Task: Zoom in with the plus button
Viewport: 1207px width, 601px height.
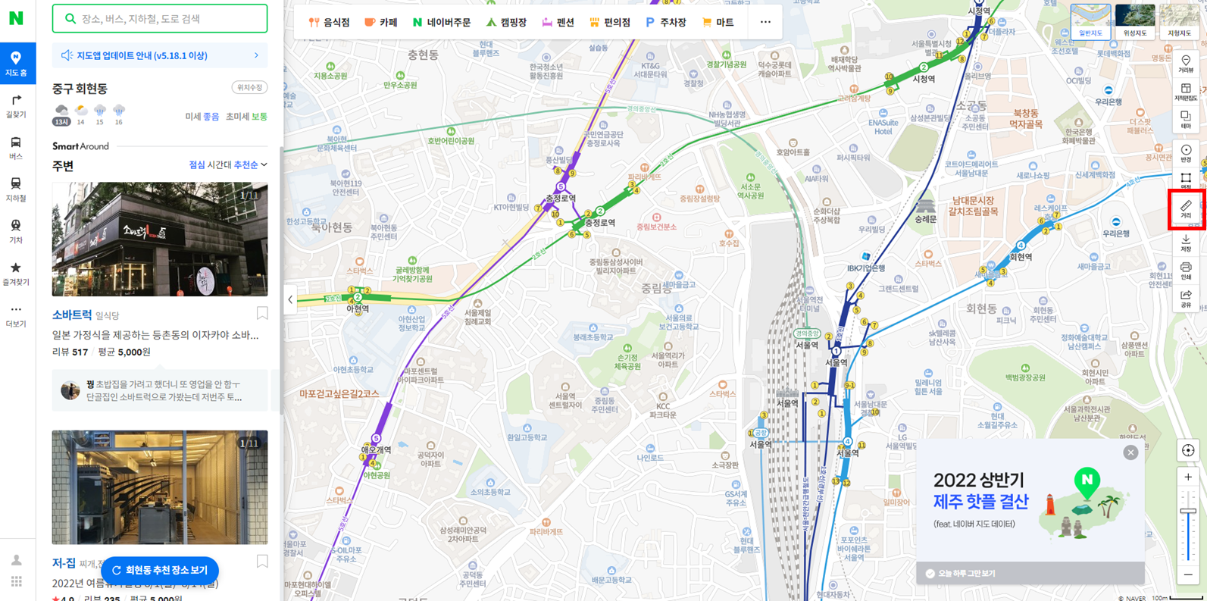Action: coord(1187,477)
